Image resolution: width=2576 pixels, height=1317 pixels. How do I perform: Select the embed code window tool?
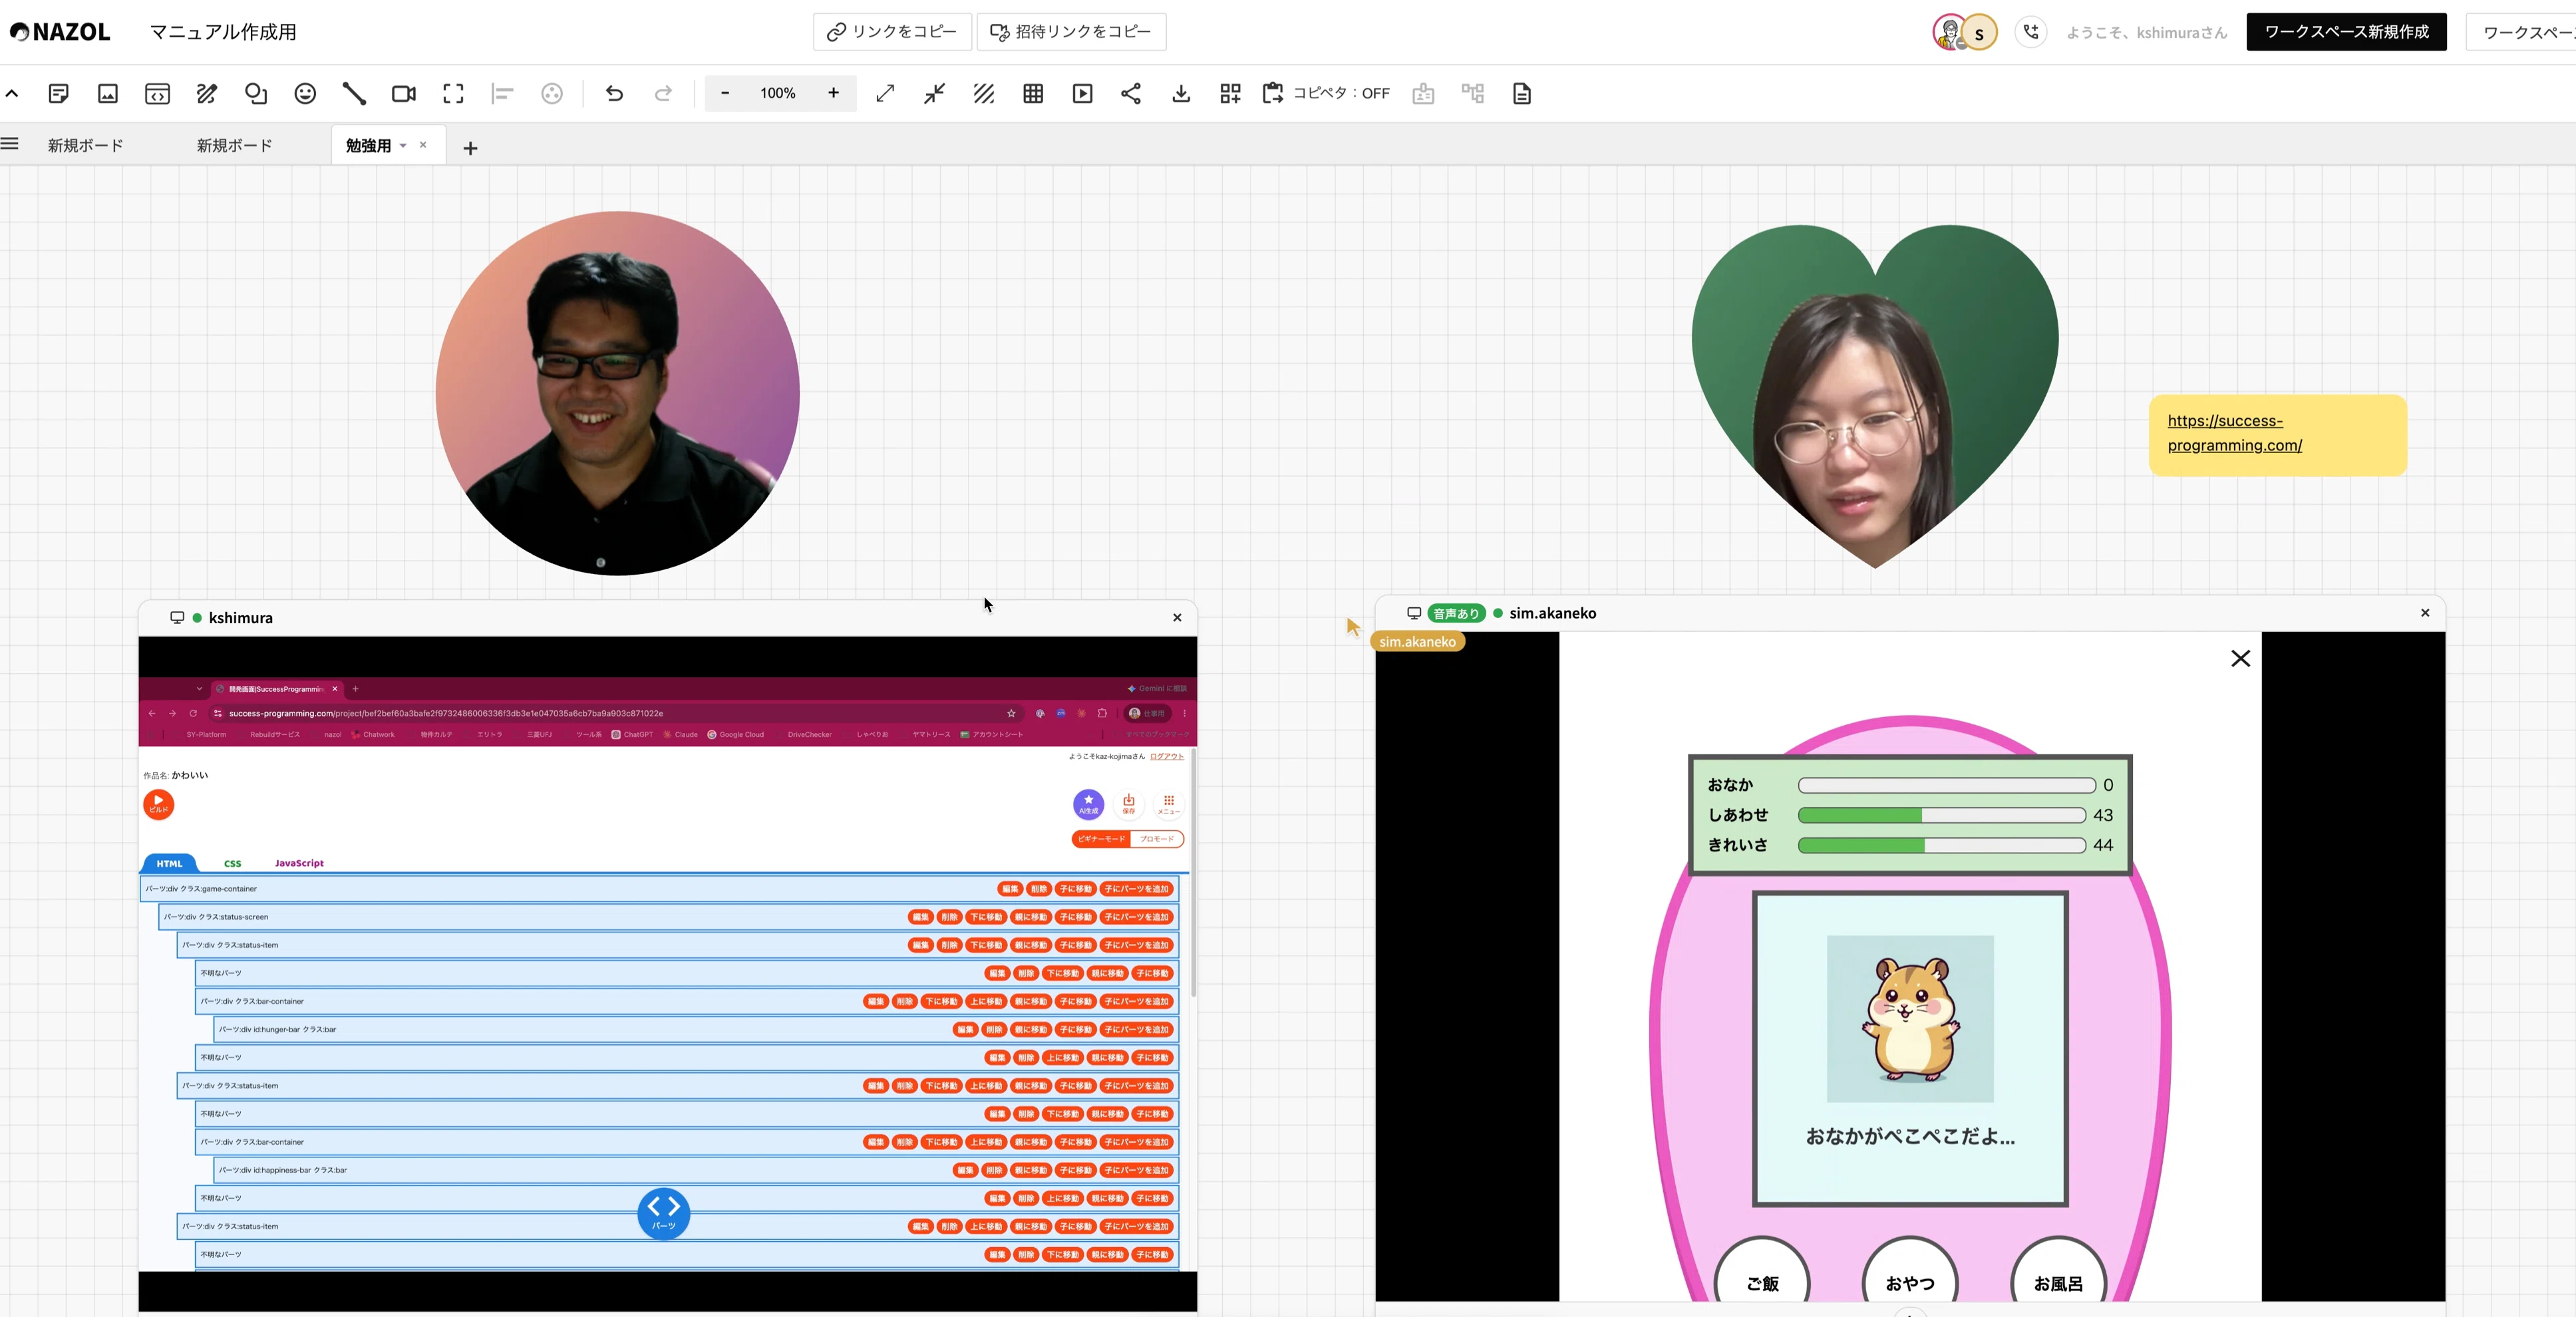(157, 93)
